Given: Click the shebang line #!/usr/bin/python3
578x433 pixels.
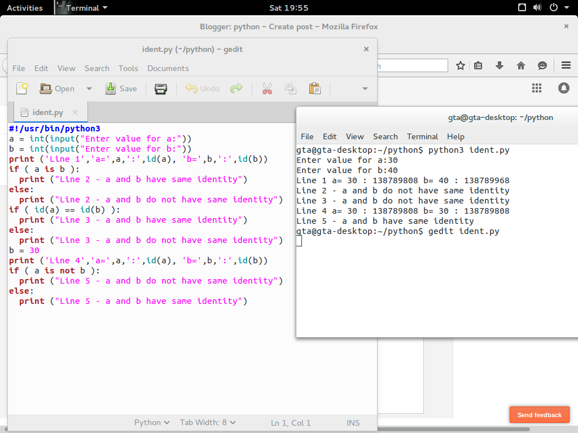Looking at the screenshot, I should point(55,129).
